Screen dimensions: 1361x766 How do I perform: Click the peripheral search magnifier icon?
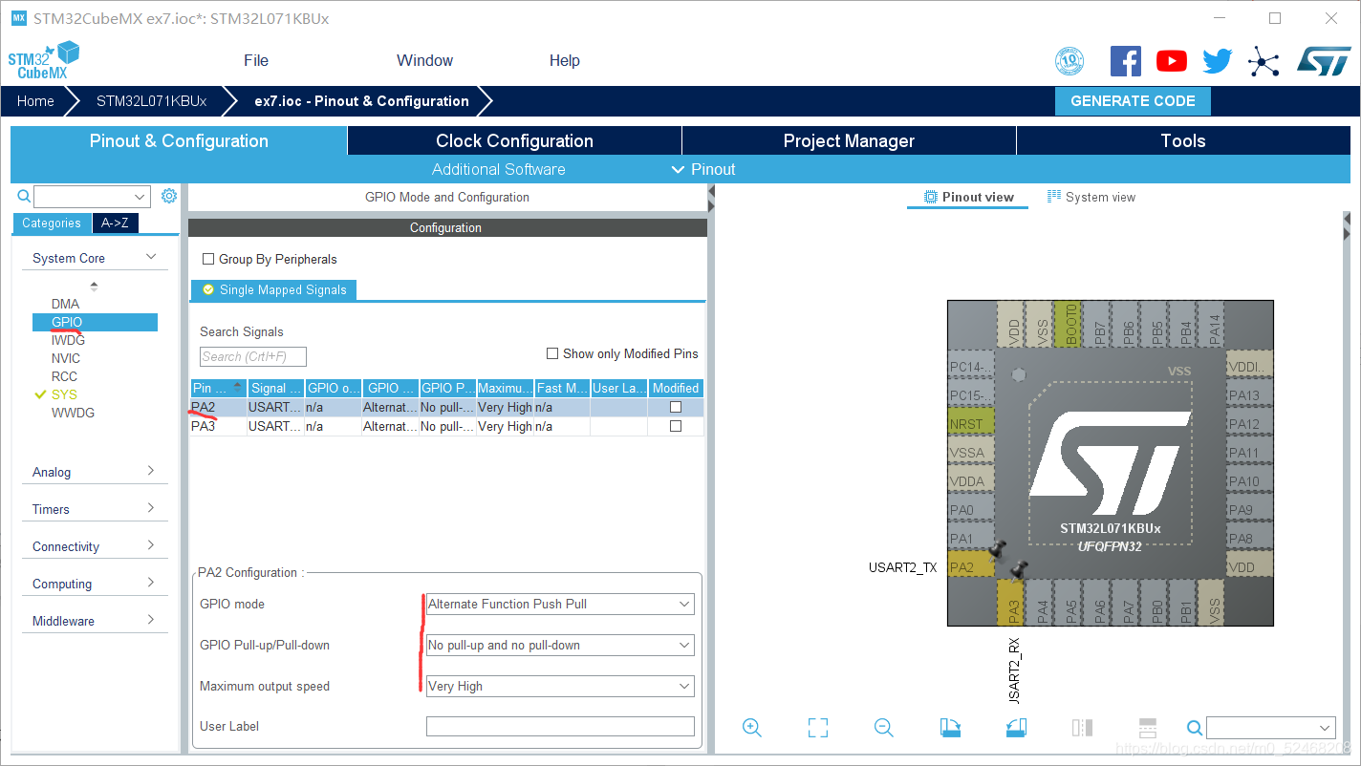click(x=25, y=197)
